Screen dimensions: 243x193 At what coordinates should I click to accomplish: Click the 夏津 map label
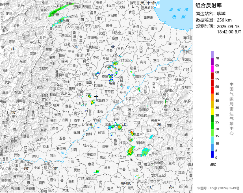(x=105, y=76)
